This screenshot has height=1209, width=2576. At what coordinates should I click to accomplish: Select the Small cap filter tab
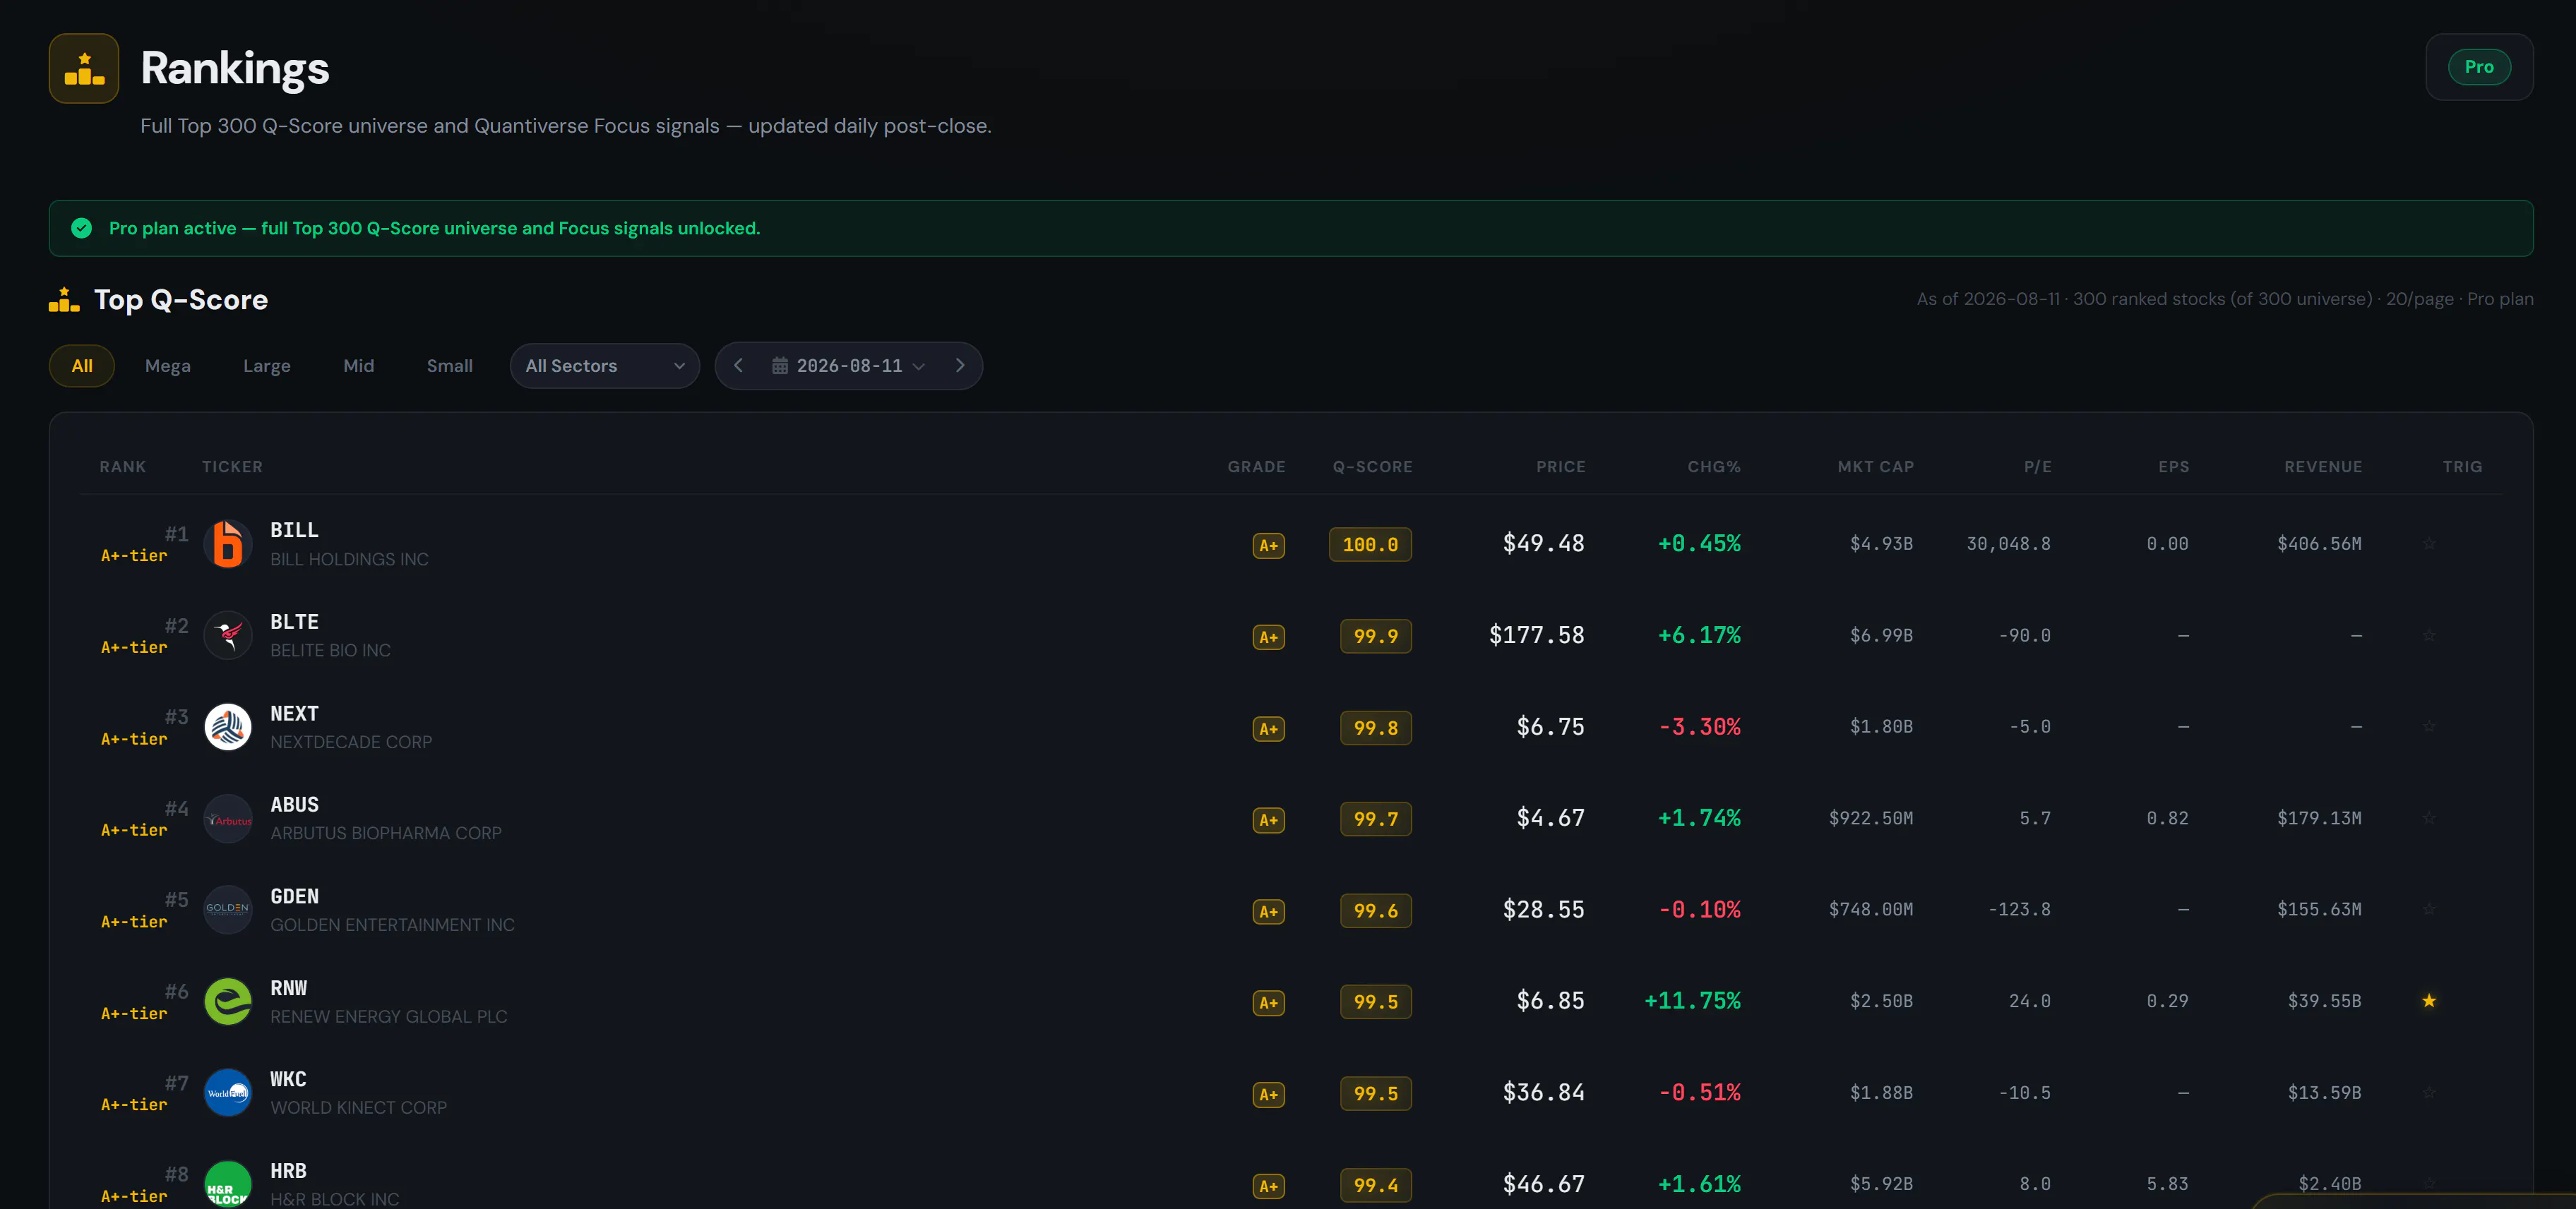point(450,366)
